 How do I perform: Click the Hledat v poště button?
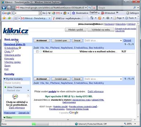[x=75, y=30]
